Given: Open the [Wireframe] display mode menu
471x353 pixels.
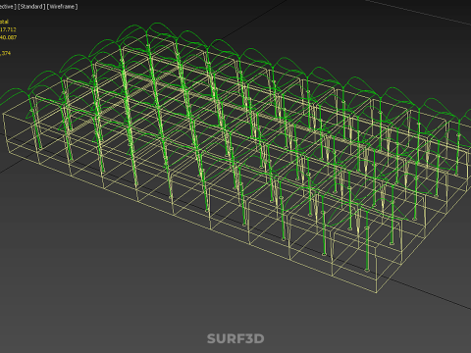Looking at the screenshot, I should (x=63, y=7).
